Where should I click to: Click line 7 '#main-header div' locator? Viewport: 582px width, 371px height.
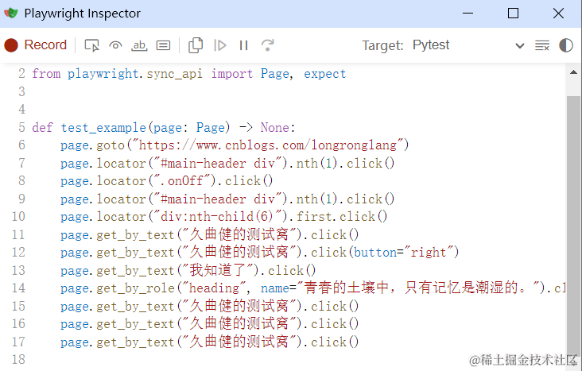pyautogui.click(x=227, y=163)
